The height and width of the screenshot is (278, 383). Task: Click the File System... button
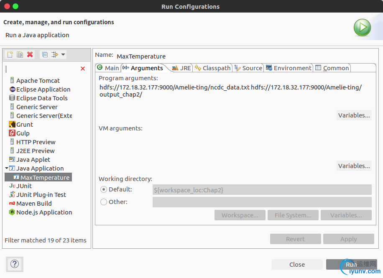(x=293, y=215)
